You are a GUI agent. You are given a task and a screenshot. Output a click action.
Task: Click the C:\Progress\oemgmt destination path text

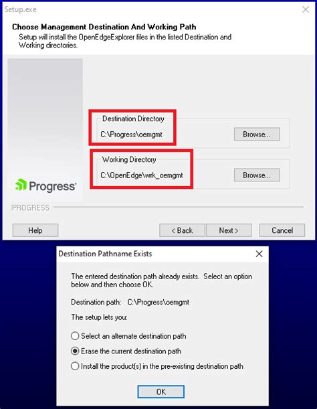pyautogui.click(x=131, y=135)
